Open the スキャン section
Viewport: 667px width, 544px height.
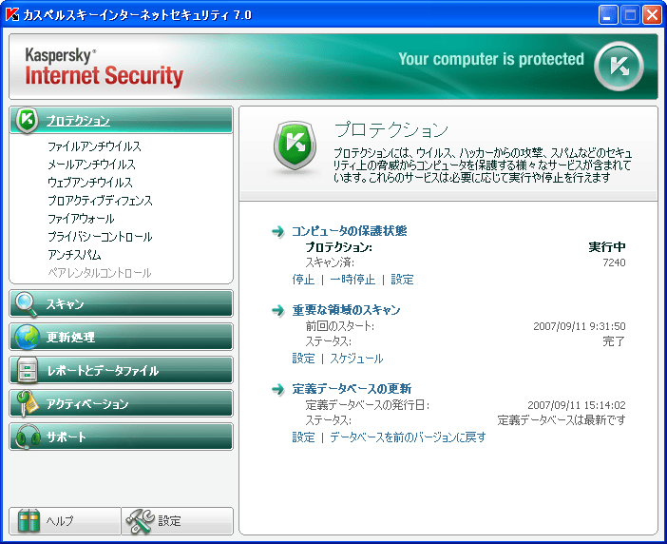click(121, 304)
